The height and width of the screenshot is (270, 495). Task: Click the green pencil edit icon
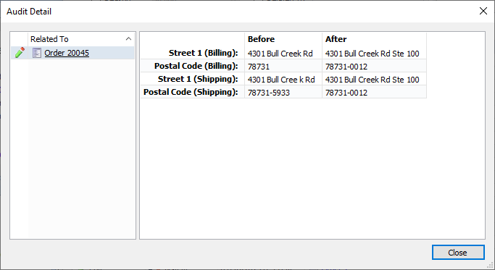tap(20, 53)
